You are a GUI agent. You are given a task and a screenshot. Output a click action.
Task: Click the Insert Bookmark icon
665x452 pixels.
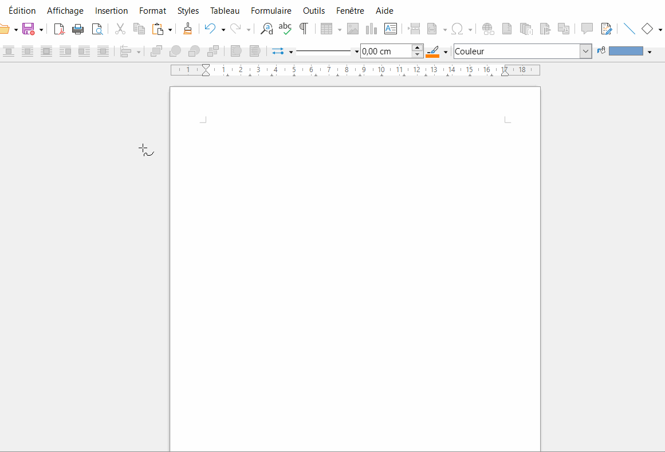545,29
